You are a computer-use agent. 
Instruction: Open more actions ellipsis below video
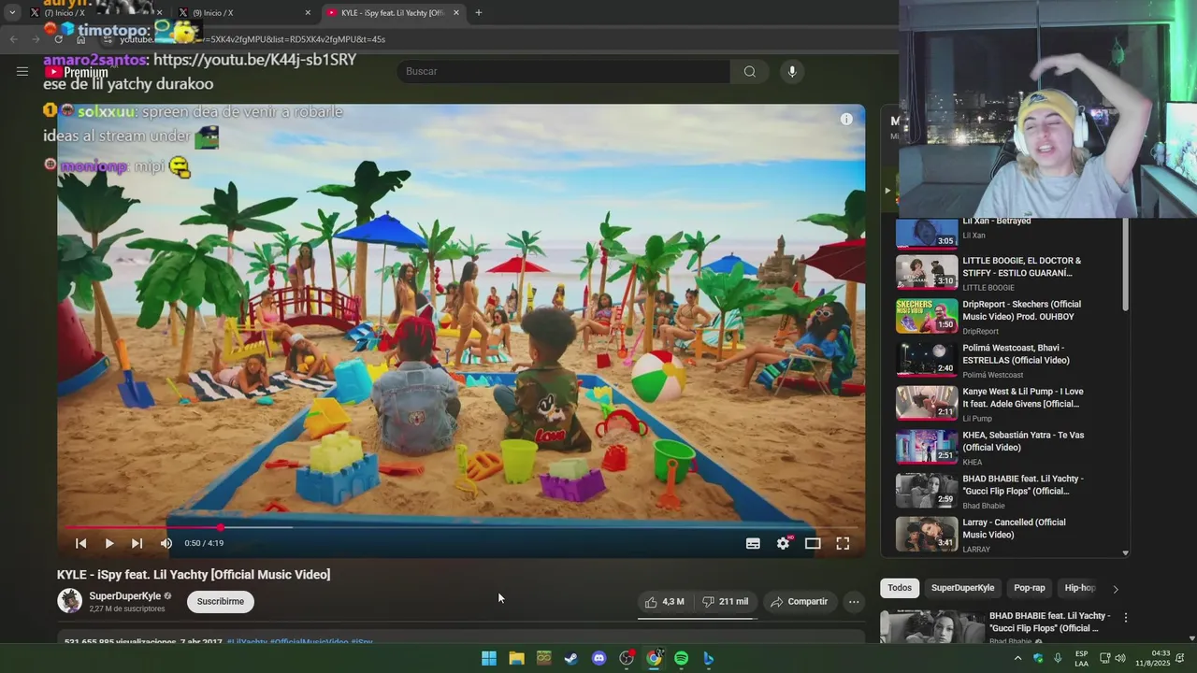(x=854, y=602)
